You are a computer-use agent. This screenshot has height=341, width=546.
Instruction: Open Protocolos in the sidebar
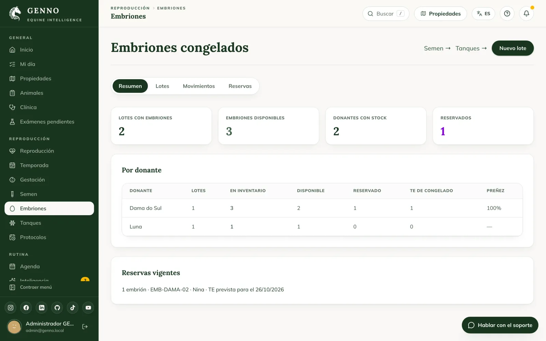tap(49, 237)
